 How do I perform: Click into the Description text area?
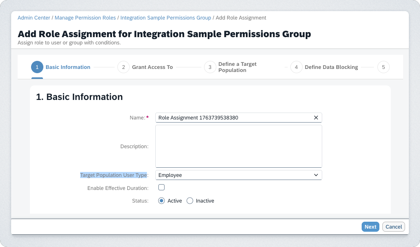pyautogui.click(x=238, y=146)
